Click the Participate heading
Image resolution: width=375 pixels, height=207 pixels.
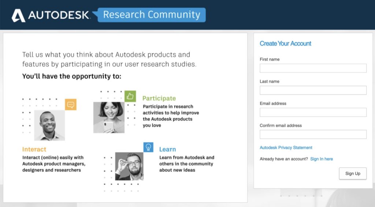pyautogui.click(x=159, y=98)
